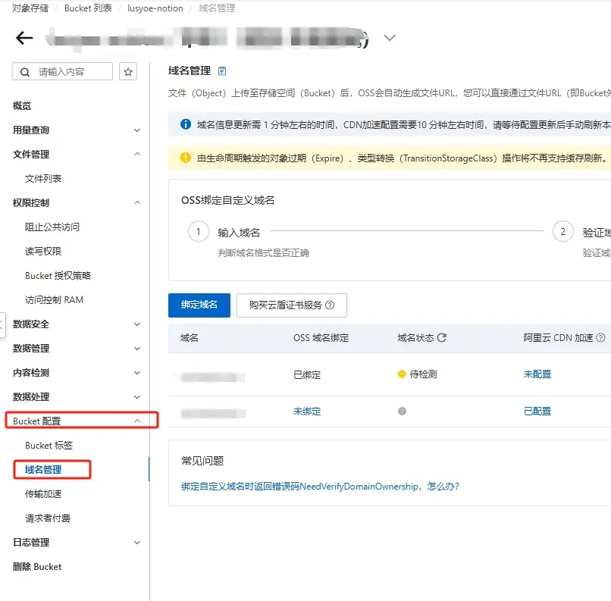Click the yellow warning icon in lifecycle banner
The image size is (611, 601).
[x=186, y=158]
